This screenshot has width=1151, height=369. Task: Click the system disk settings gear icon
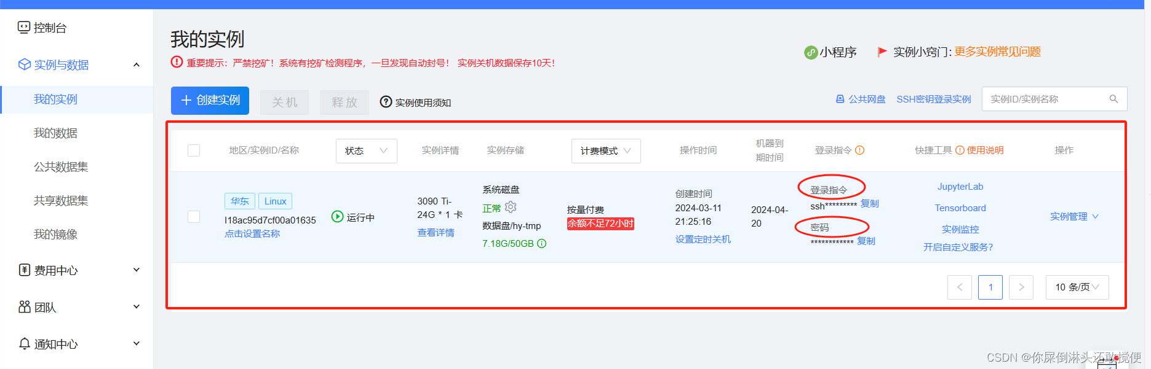[511, 208]
